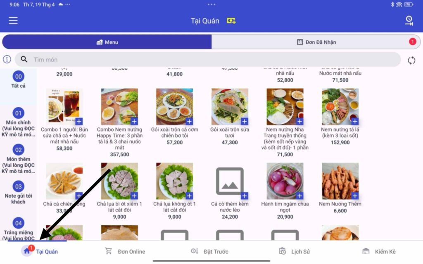The width and height of the screenshot is (423, 264).
Task: Open Lịch Sử history tab
Action: click(x=294, y=251)
